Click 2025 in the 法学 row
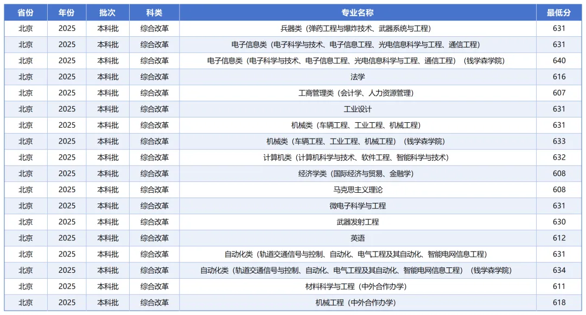 pyautogui.click(x=67, y=77)
